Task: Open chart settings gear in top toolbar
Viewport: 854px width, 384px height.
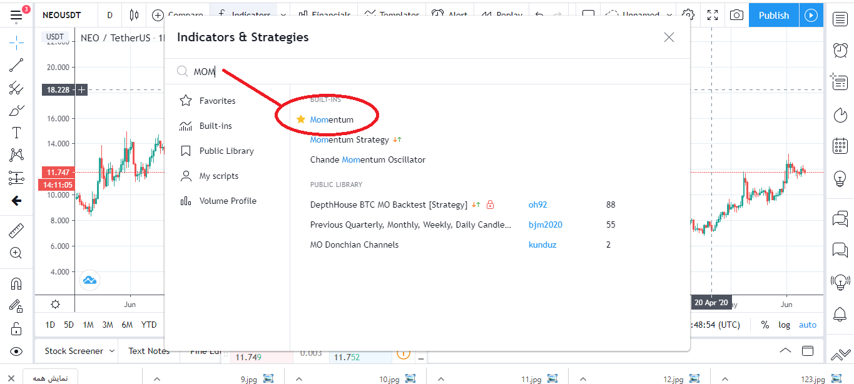Action: (688, 15)
